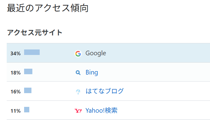Click the 34% bar for Google

[32, 52]
